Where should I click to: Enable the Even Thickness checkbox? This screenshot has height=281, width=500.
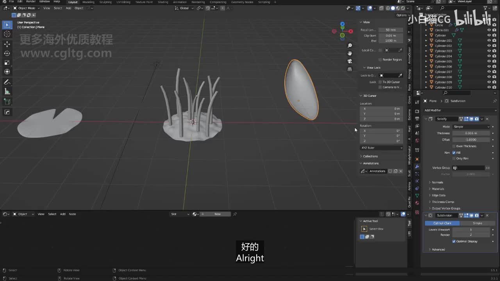tap(454, 146)
